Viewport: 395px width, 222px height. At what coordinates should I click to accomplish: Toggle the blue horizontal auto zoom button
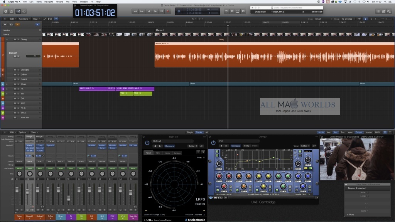click(x=366, y=19)
